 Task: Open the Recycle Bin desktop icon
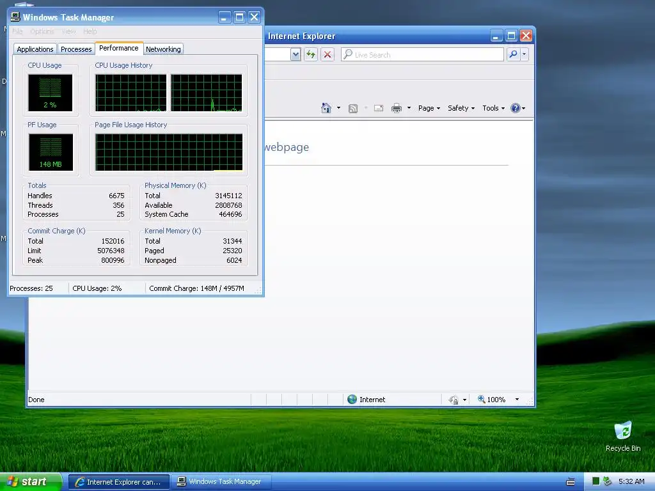click(623, 436)
